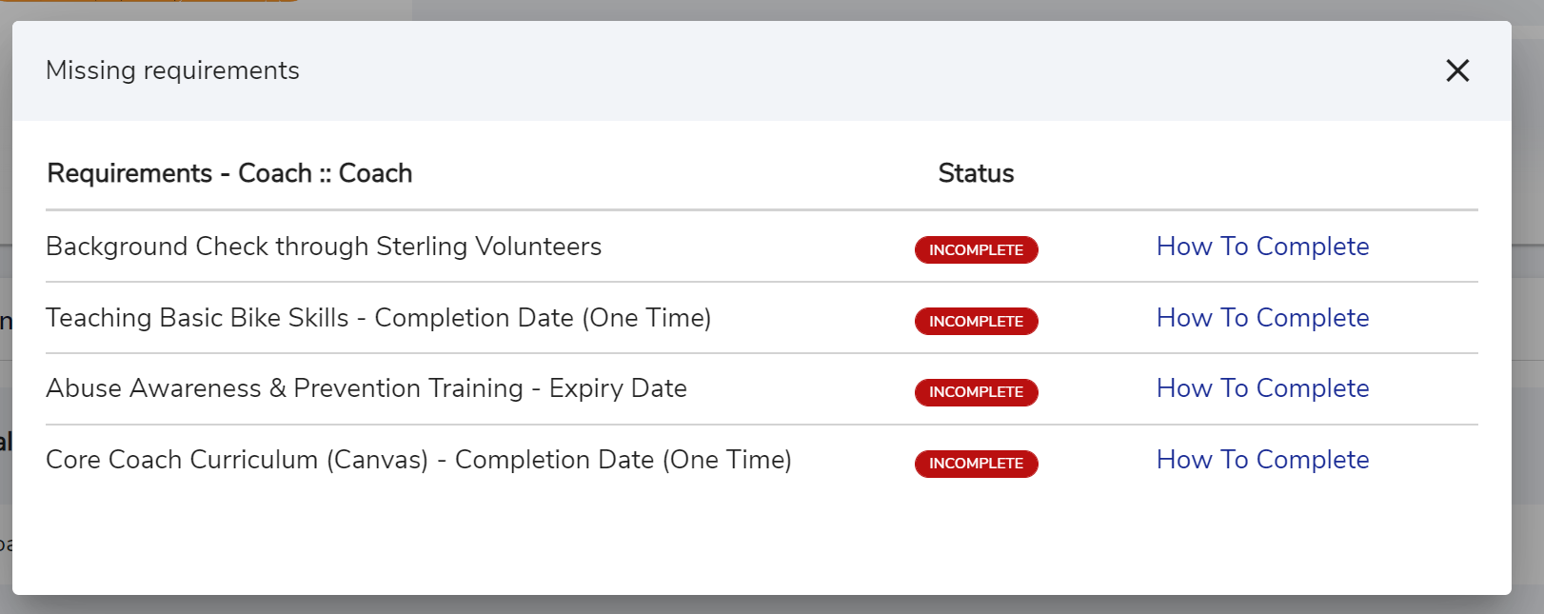Viewport: 1544px width, 614px height.
Task: Click the INCOMPLETE badge for Core Coach Curriculum
Action: click(x=976, y=464)
